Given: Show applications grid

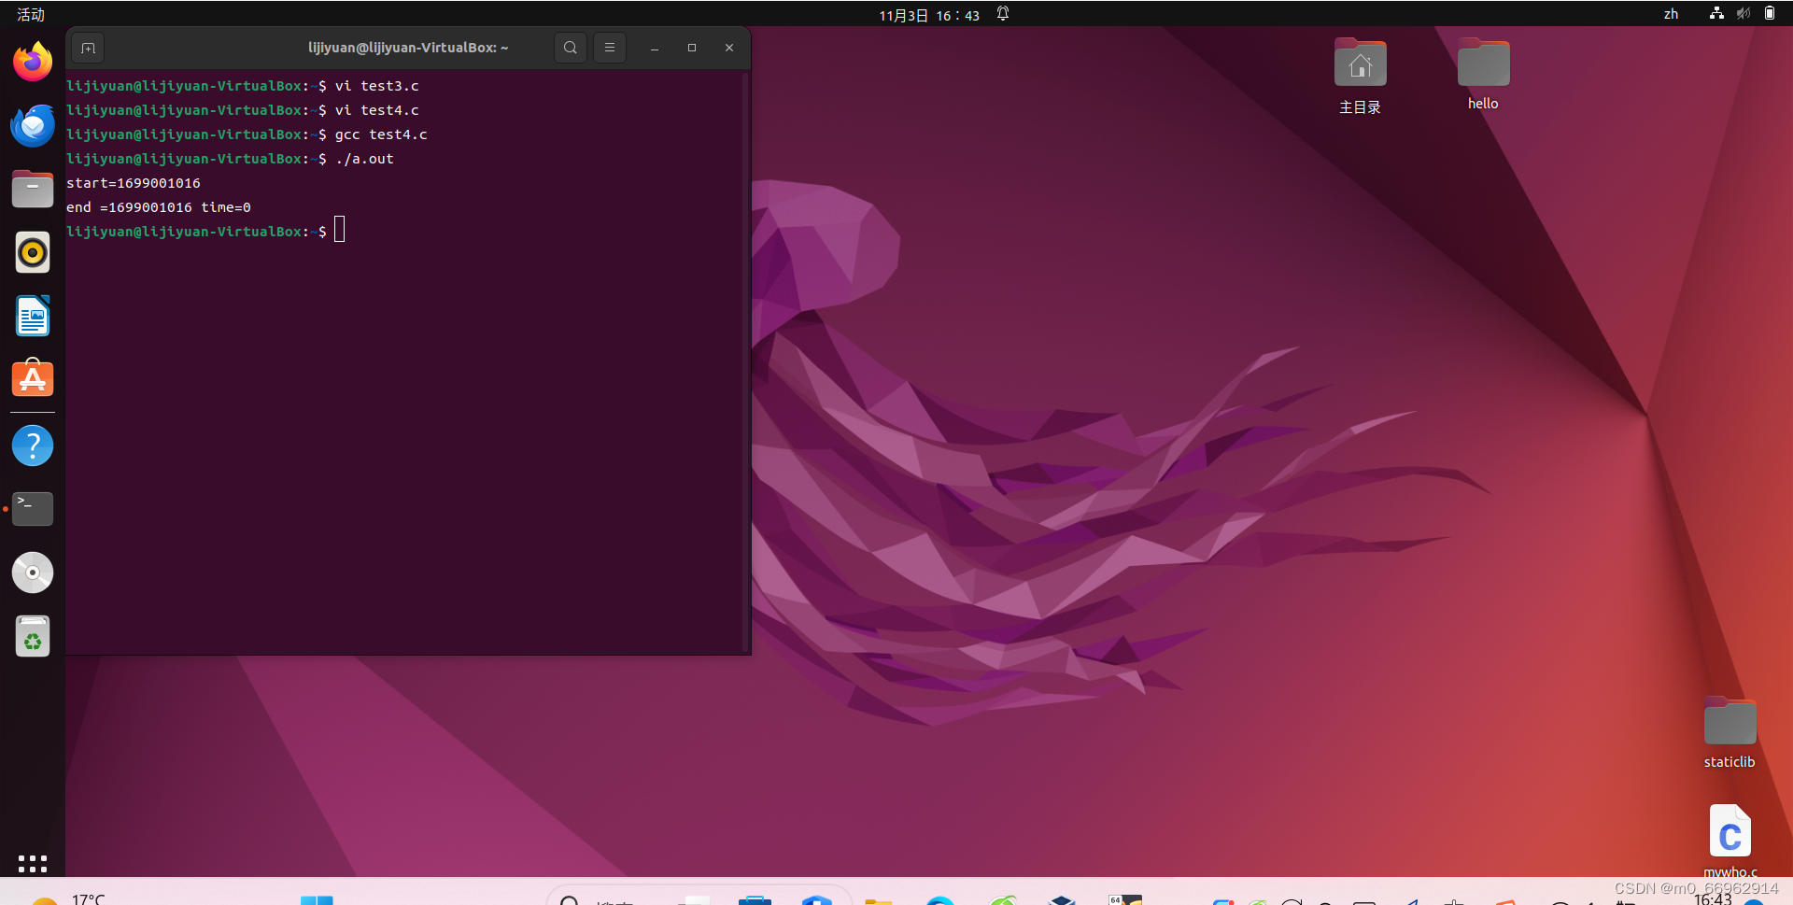Looking at the screenshot, I should click(x=33, y=864).
